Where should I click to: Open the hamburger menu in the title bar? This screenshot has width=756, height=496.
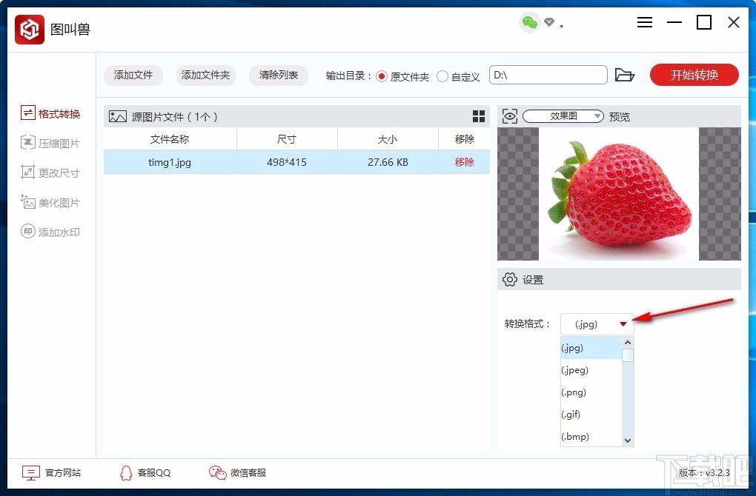point(644,22)
